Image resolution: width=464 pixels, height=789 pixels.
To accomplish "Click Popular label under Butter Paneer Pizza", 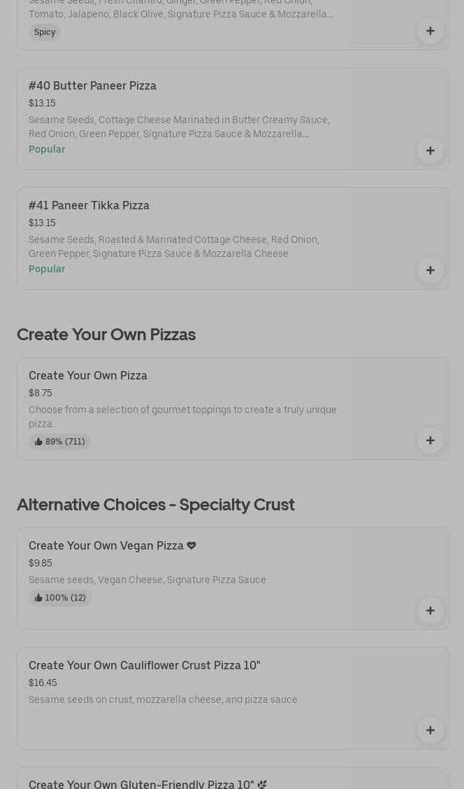I will [x=47, y=149].
